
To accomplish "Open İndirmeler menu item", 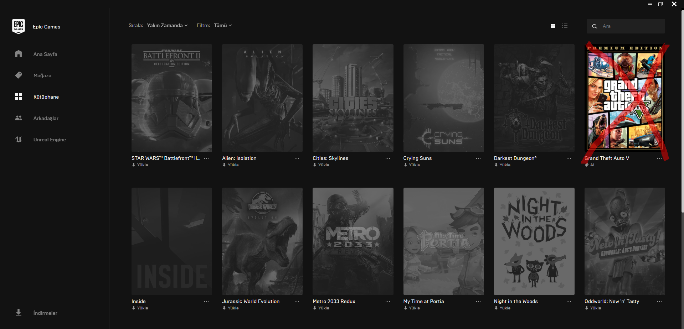I will (45, 313).
